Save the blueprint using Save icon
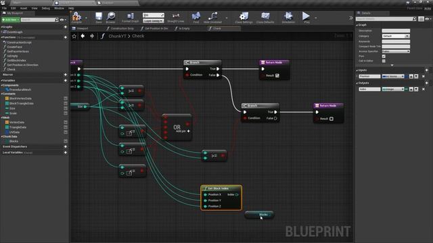This screenshot has height=243, width=433. point(99,18)
